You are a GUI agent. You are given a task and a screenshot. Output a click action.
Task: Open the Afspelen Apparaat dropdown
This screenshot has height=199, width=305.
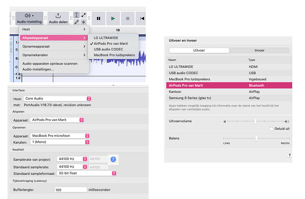click(57, 120)
